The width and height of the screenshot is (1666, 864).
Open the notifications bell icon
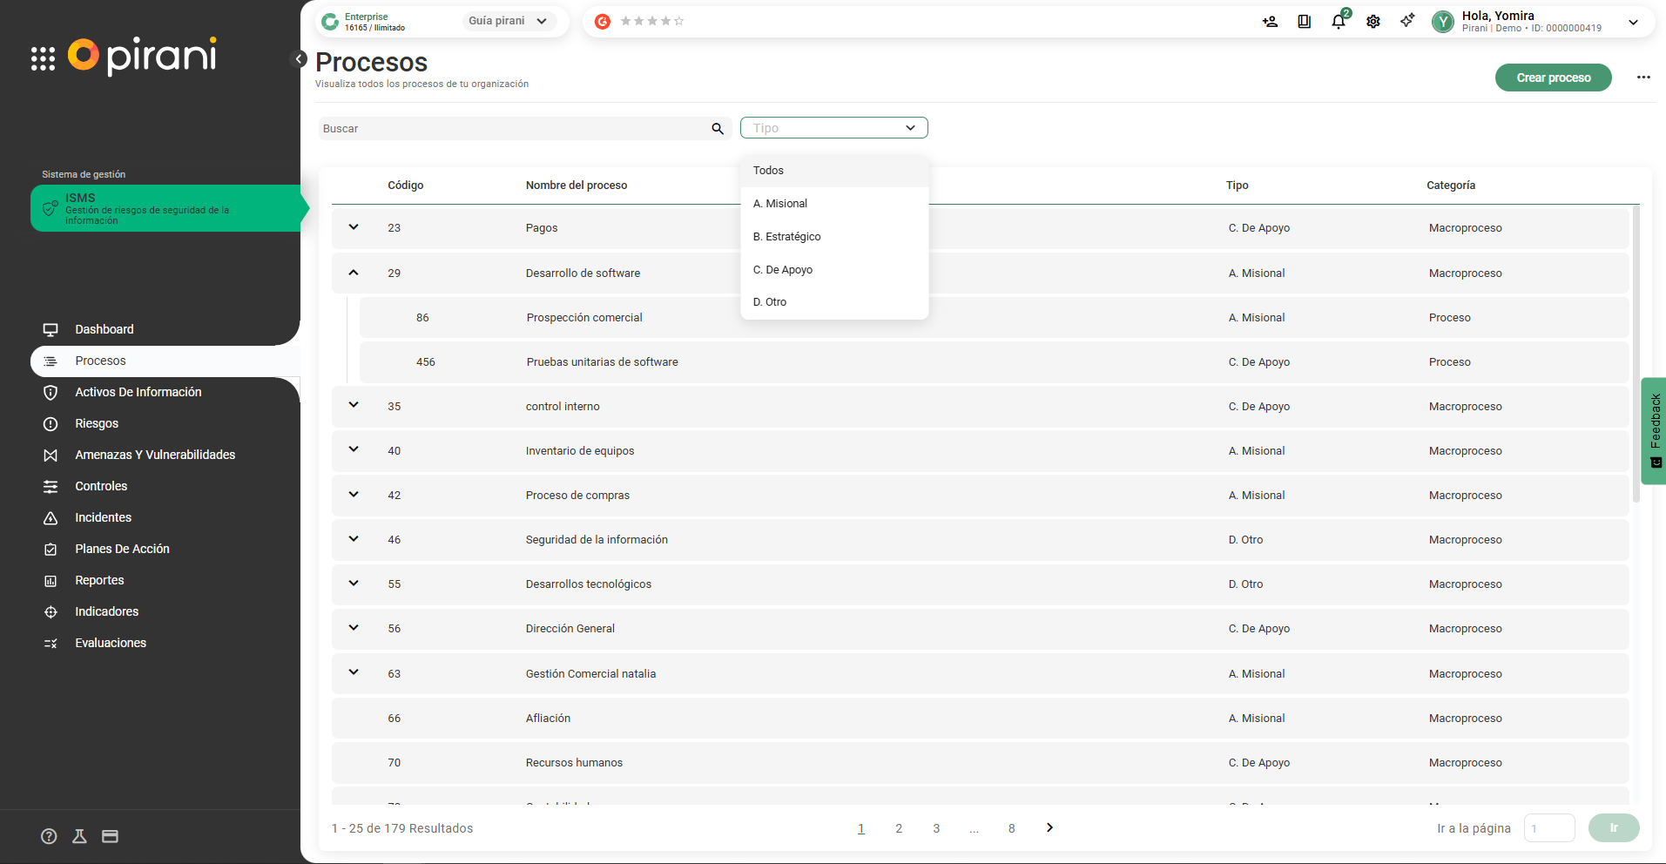pos(1338,22)
